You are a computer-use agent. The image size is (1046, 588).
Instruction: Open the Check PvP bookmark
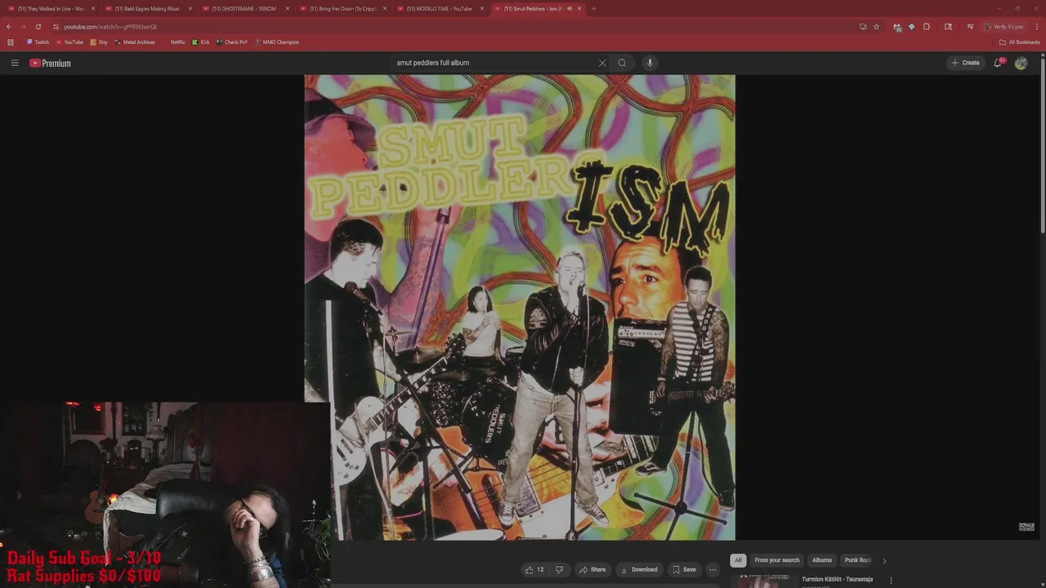pyautogui.click(x=232, y=42)
